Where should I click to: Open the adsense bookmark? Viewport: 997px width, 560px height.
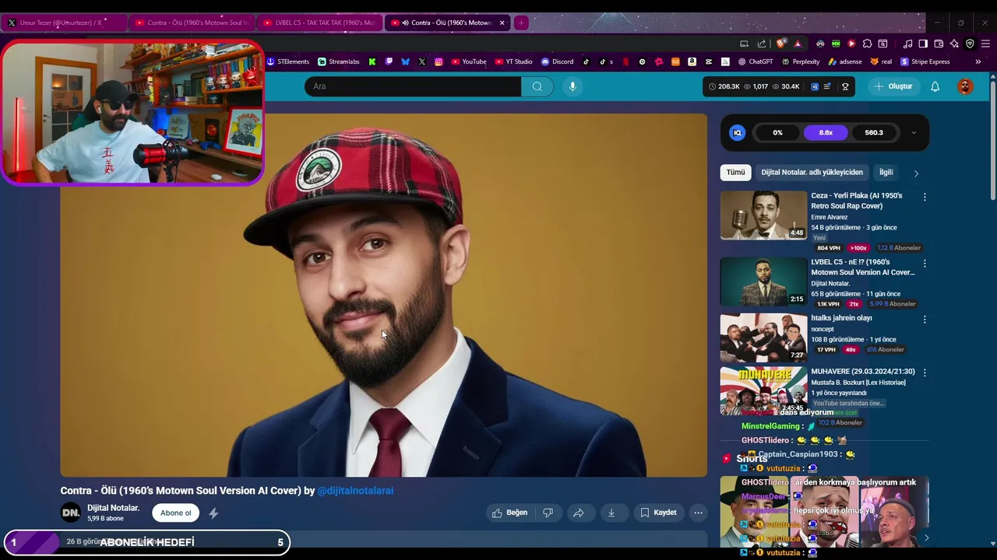click(845, 61)
